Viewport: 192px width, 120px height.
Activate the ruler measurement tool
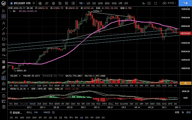click(4, 73)
